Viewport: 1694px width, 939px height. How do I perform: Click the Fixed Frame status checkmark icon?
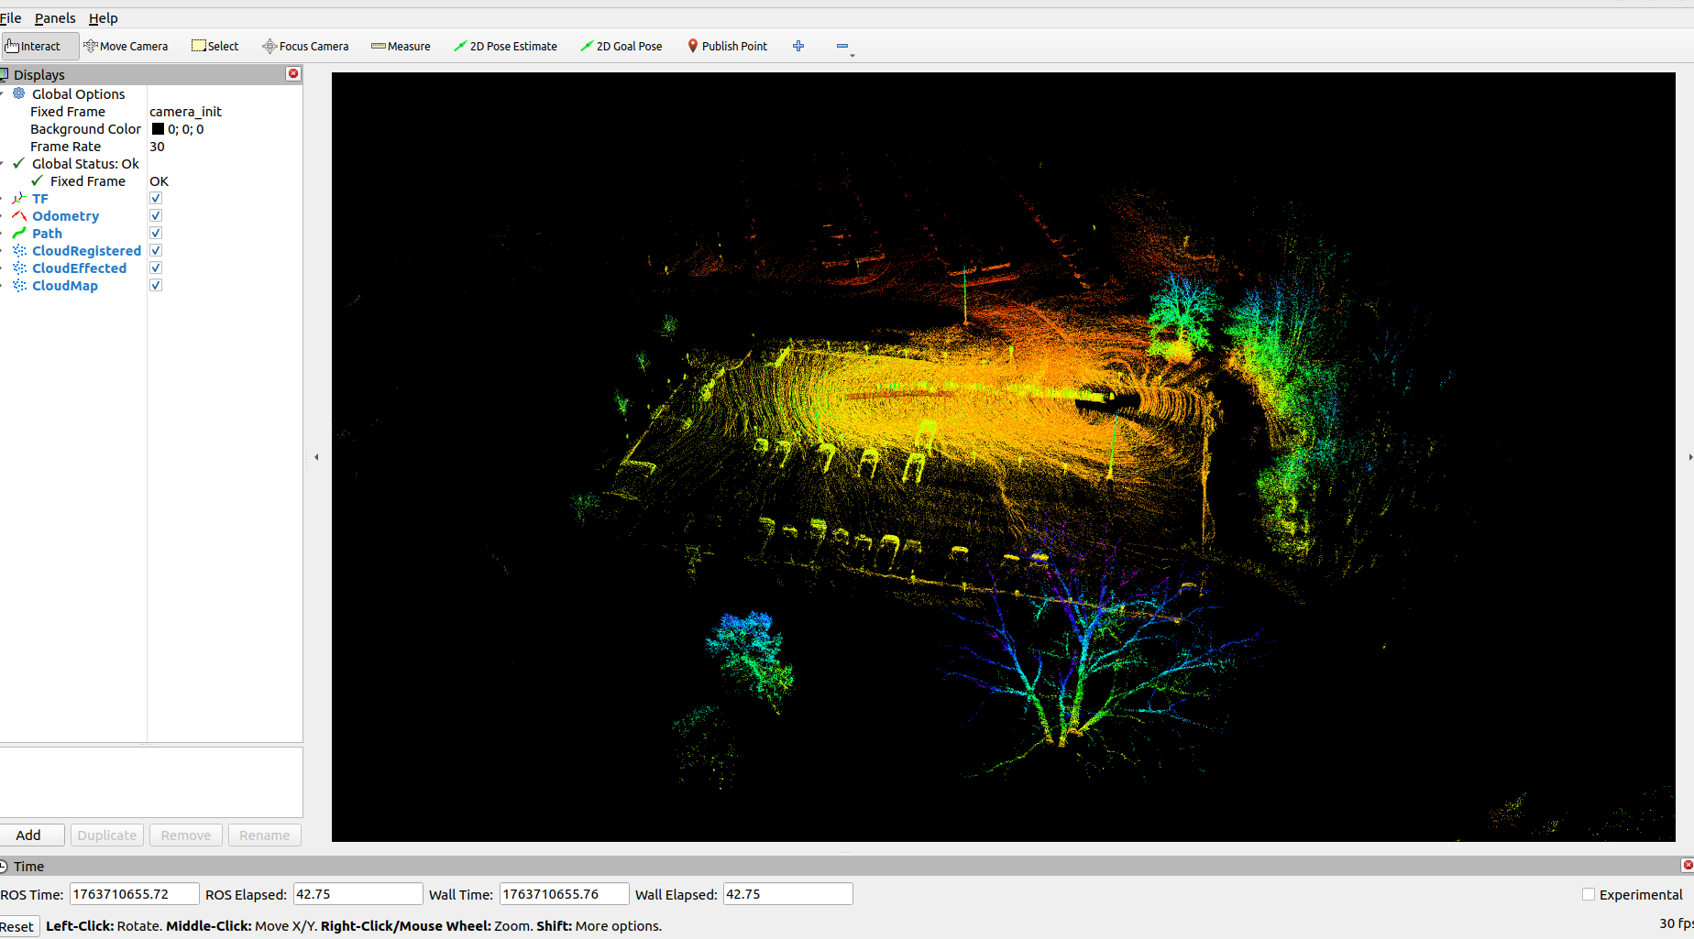coord(37,180)
